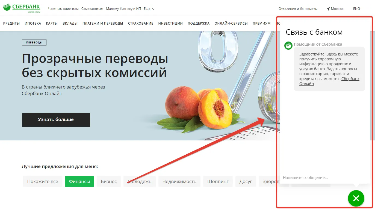Open the ОНЛАЙН-СЕРВИСЫ menu
375x209 pixels.
tap(231, 23)
